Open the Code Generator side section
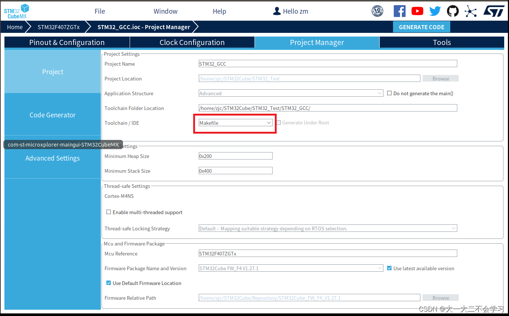 click(52, 115)
